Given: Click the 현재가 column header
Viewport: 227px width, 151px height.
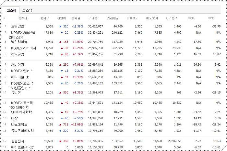Looking at the screenshot, I should (45, 18).
